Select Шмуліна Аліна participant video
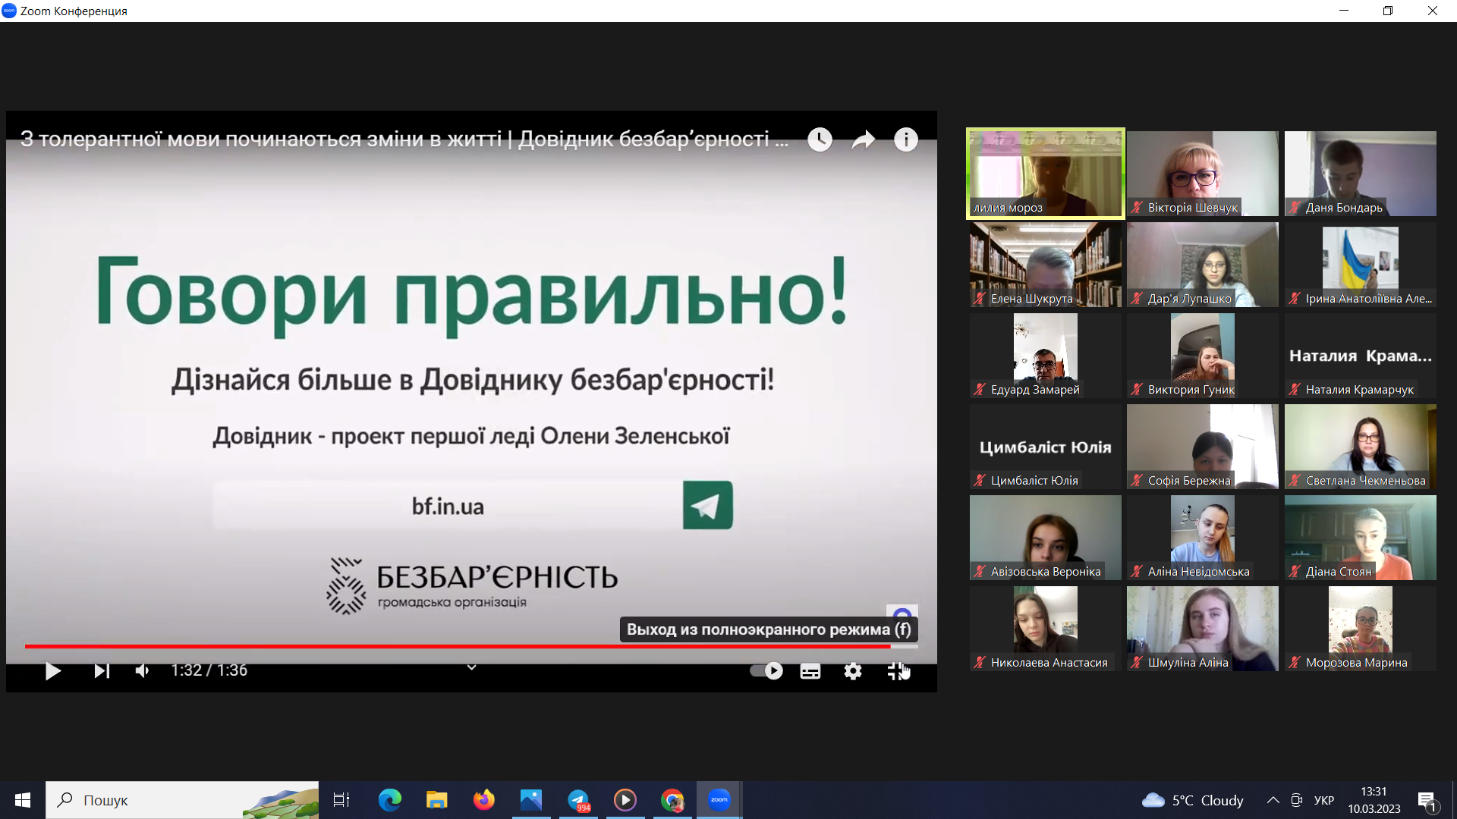Screen dimensions: 1457x819 (1202, 629)
